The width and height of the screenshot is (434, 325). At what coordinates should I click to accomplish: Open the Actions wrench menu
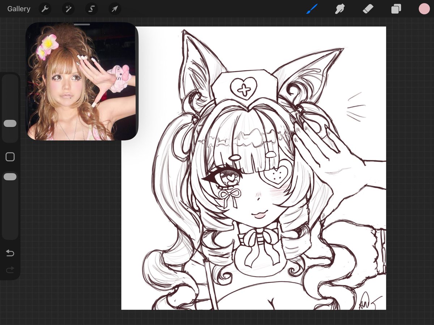point(45,9)
